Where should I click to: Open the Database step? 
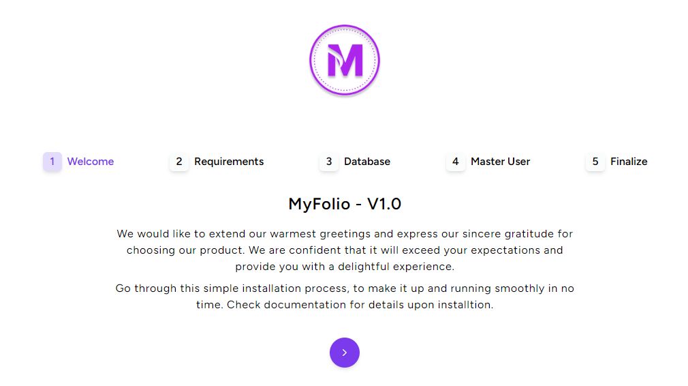[x=367, y=162]
